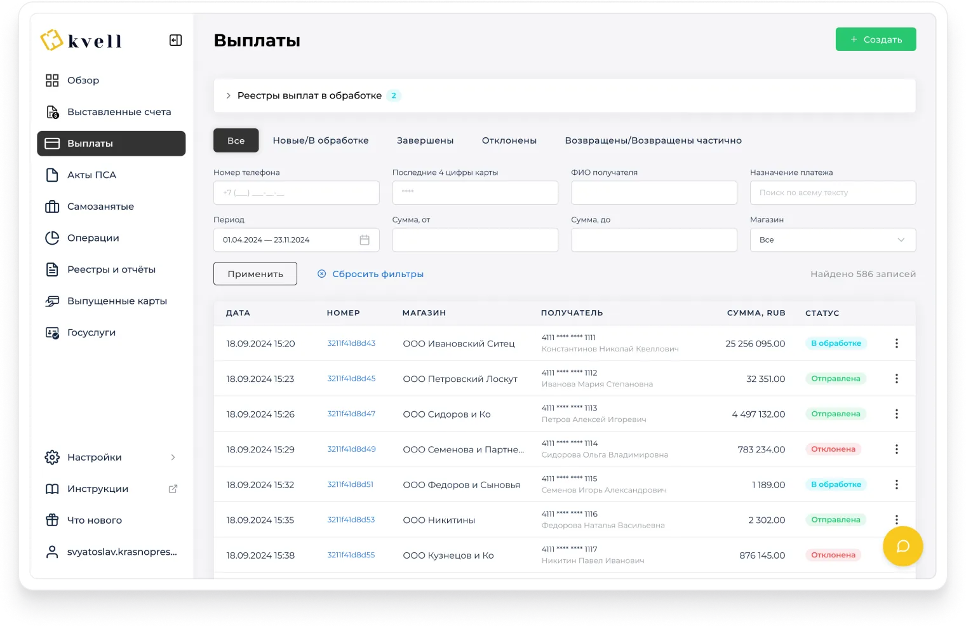Click the Операции pie chart icon
The width and height of the screenshot is (966, 626).
(x=52, y=238)
